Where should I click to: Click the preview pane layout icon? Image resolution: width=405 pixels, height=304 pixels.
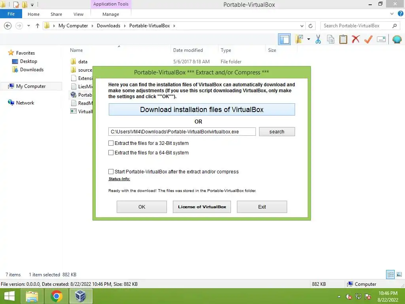[284, 39]
